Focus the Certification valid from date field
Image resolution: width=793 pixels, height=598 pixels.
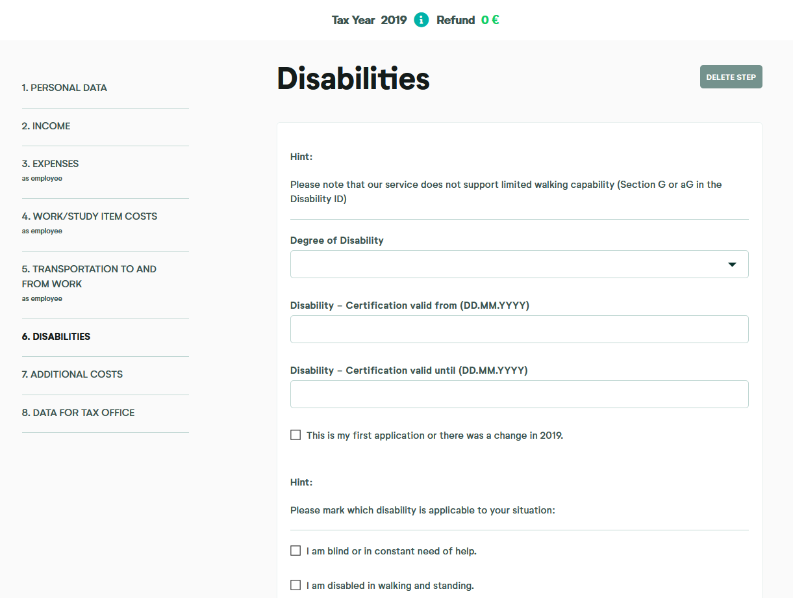(519, 330)
